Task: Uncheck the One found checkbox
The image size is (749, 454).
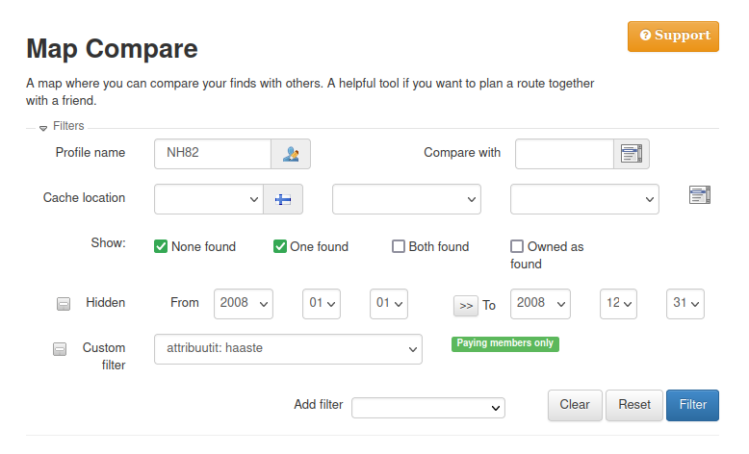Action: tap(280, 246)
